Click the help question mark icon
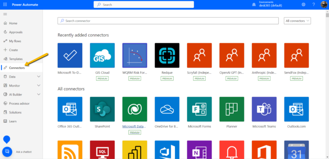The width and height of the screenshot is (329, 159). click(x=314, y=4)
